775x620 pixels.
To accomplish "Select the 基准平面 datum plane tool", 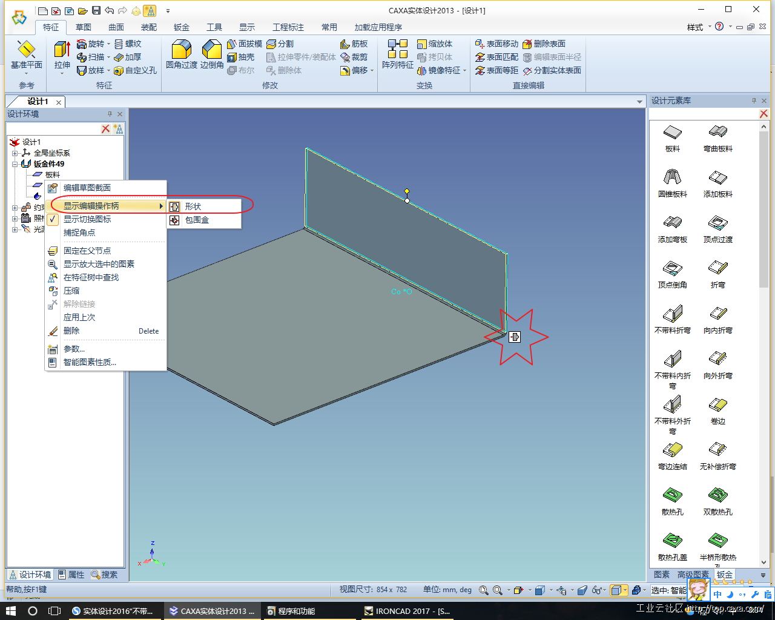I will point(26,51).
